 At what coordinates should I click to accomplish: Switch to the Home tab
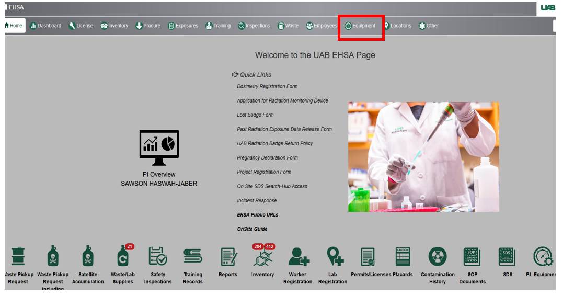coord(14,26)
